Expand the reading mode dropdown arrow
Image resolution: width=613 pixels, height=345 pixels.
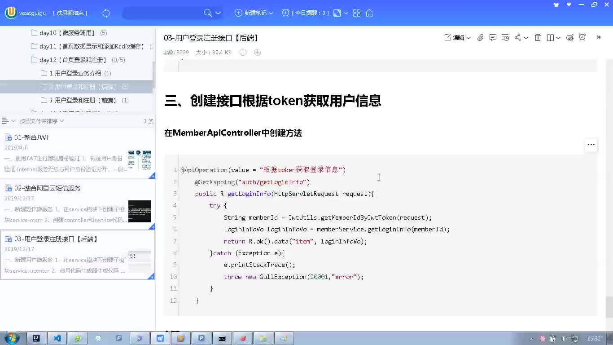(558, 38)
